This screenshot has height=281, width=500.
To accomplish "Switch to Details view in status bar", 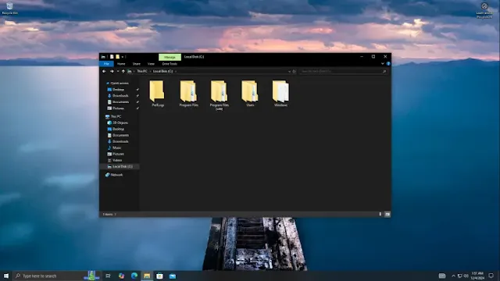I will (x=380, y=214).
